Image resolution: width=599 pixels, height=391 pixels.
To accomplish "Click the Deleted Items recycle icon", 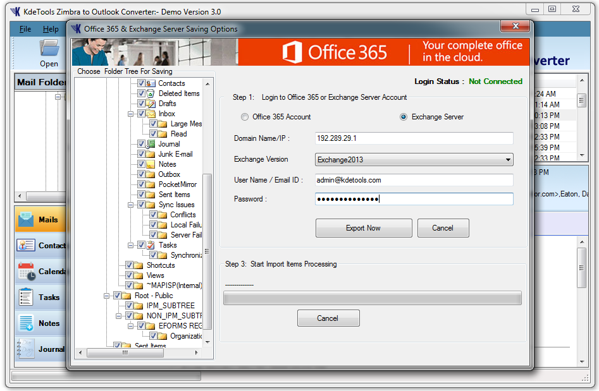I will click(x=151, y=93).
